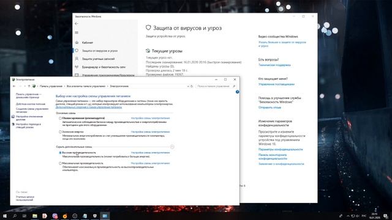Open plan settings link for Высокая производительность
This screenshot has height=220, width=392.
[x=150, y=153]
